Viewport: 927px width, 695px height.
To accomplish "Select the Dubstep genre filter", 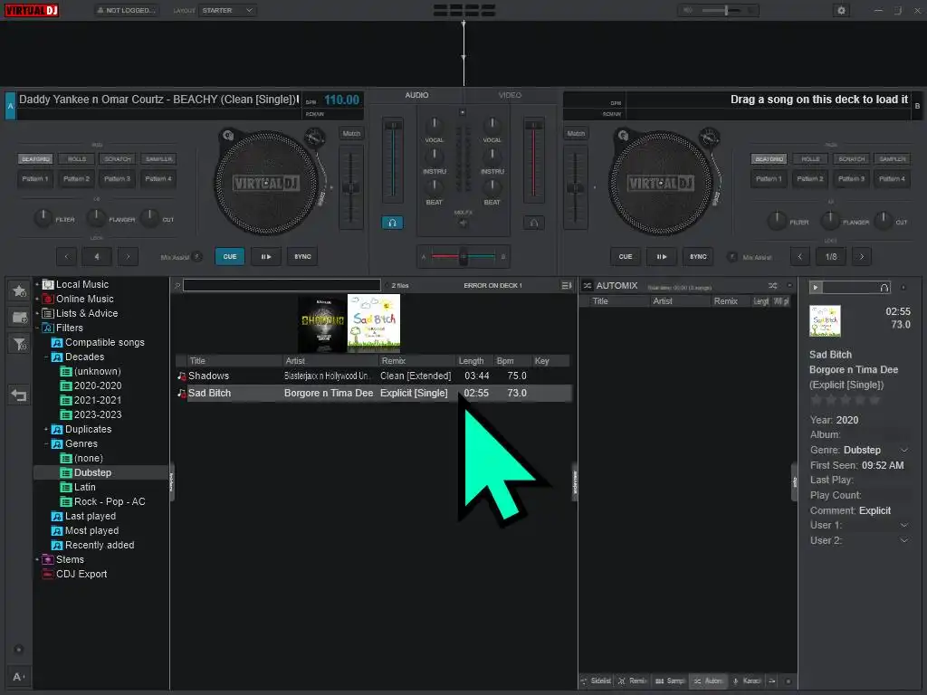I will pos(92,472).
